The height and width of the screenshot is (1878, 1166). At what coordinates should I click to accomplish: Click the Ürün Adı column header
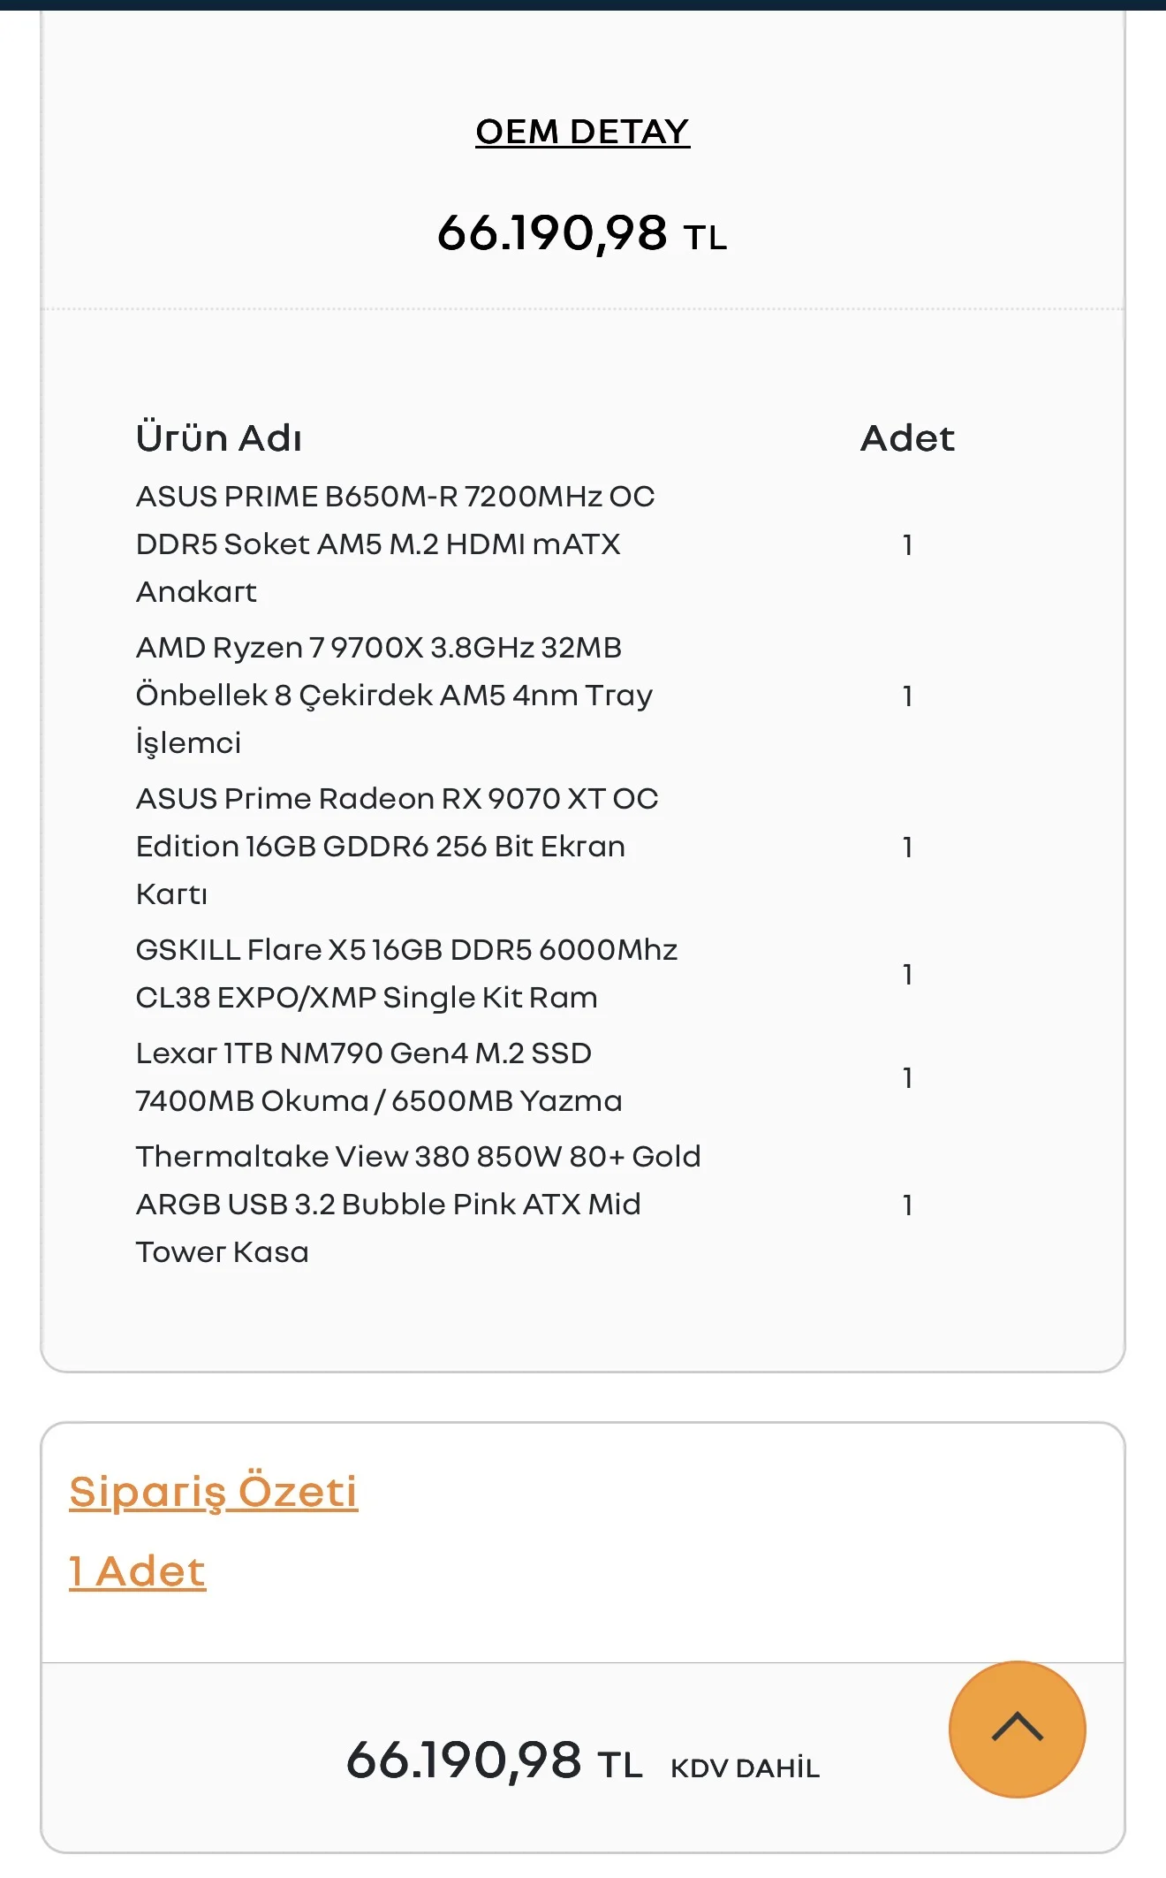[219, 437]
